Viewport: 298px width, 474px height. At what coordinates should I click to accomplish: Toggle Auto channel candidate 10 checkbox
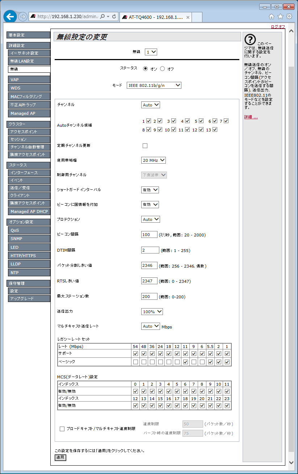pos(173,130)
